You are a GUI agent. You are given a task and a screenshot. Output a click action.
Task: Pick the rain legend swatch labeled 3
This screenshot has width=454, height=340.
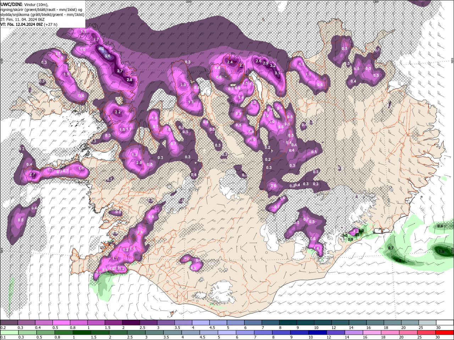154,333
